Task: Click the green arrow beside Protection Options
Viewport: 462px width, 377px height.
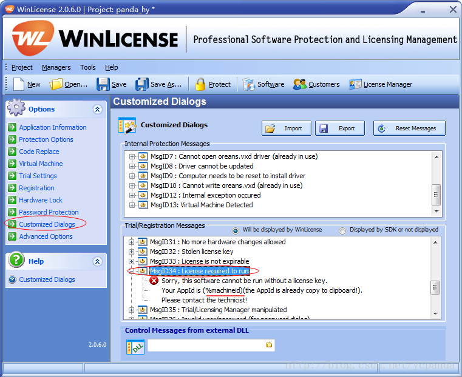Action: click(x=12, y=139)
